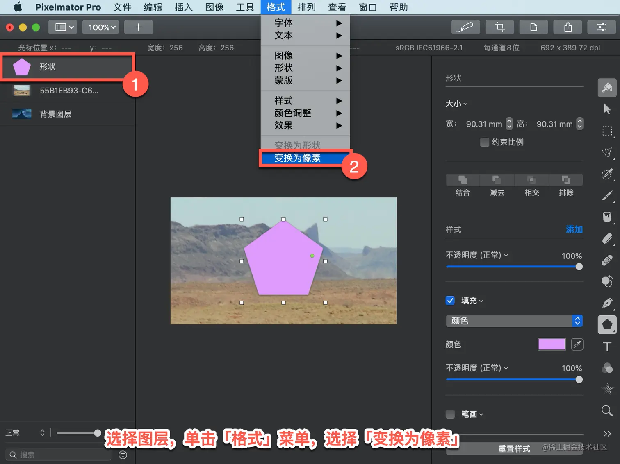The image size is (620, 464).
Task: Select the Eraser tool
Action: (607, 238)
